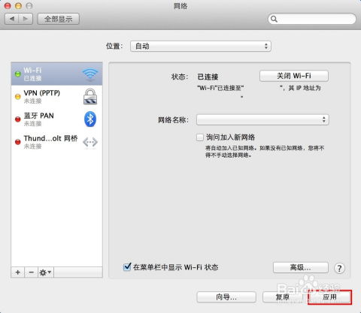Click the VPN padlock icon
This screenshot has width=361, height=313.
click(90, 97)
